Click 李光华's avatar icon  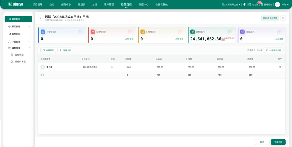point(43,67)
